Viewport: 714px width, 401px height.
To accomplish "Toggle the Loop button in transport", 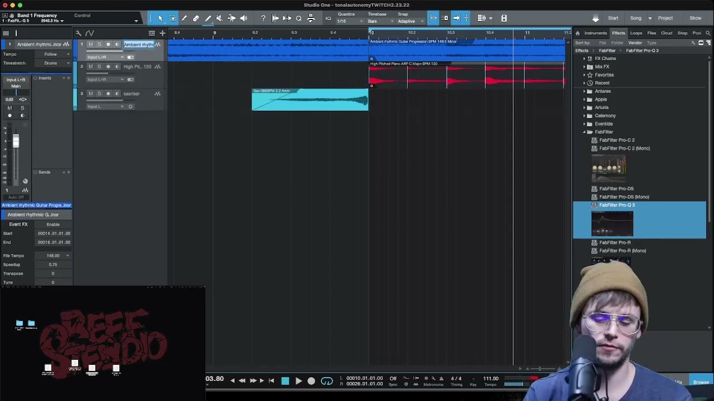I will [327, 381].
